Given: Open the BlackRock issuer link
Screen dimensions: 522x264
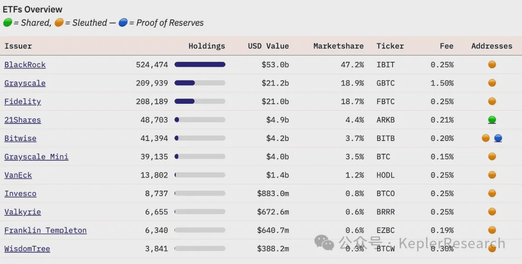Looking at the screenshot, I should tap(25, 65).
